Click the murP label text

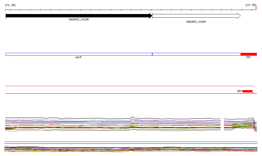pos(79,57)
